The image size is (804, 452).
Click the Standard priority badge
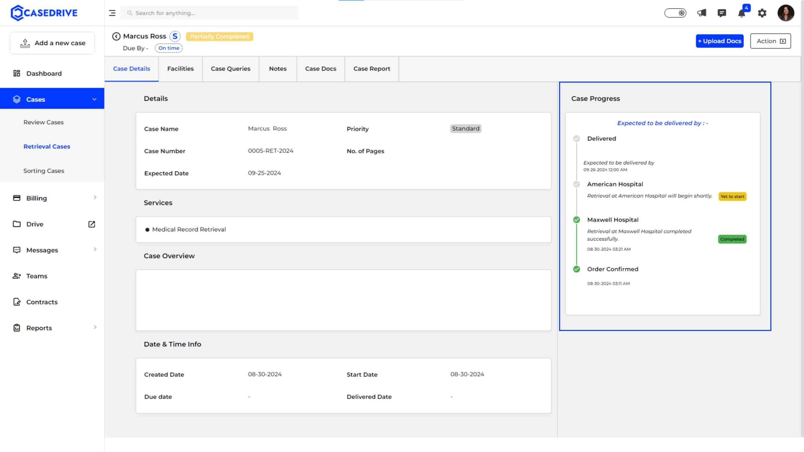(x=466, y=129)
